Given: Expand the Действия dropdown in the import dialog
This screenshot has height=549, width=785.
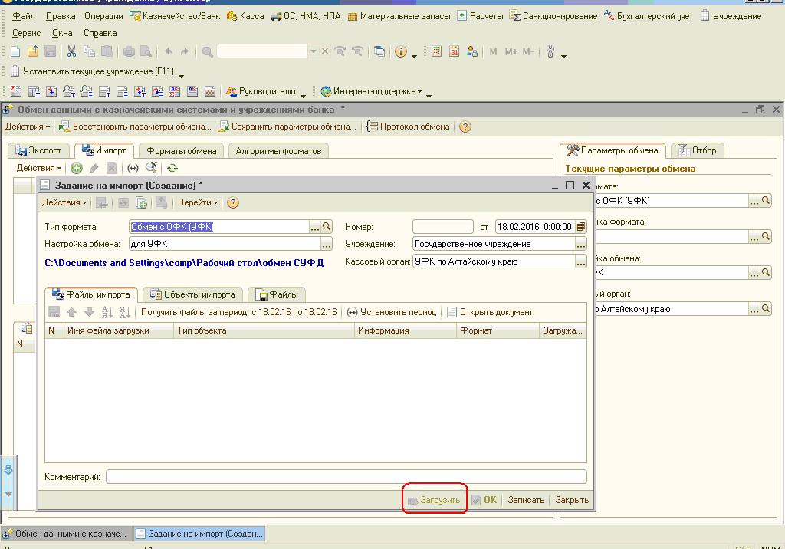Looking at the screenshot, I should click(x=64, y=202).
